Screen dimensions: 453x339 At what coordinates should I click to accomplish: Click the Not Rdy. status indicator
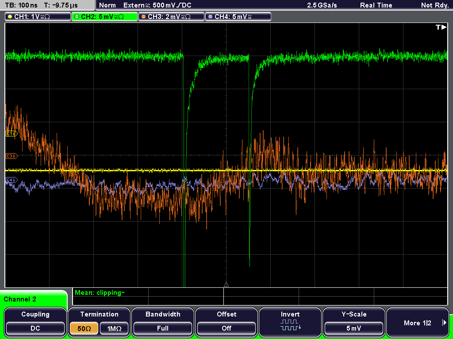[435, 5]
